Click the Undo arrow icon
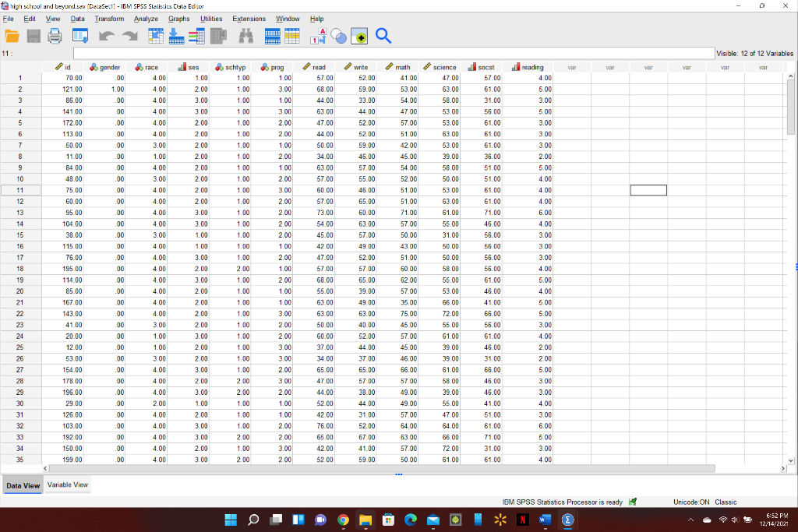 (106, 35)
